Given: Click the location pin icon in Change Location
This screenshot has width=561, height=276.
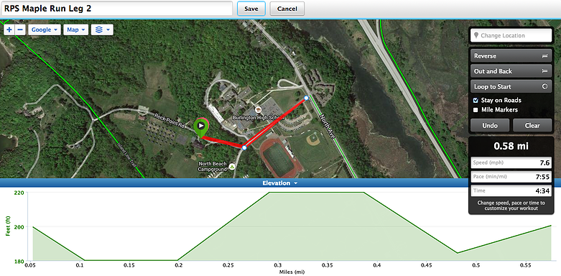Looking at the screenshot, I should pos(476,35).
